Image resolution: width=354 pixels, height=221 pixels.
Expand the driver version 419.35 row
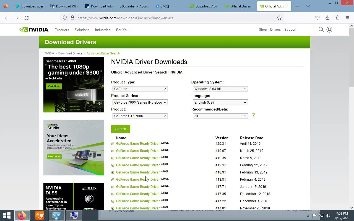tap(113, 158)
